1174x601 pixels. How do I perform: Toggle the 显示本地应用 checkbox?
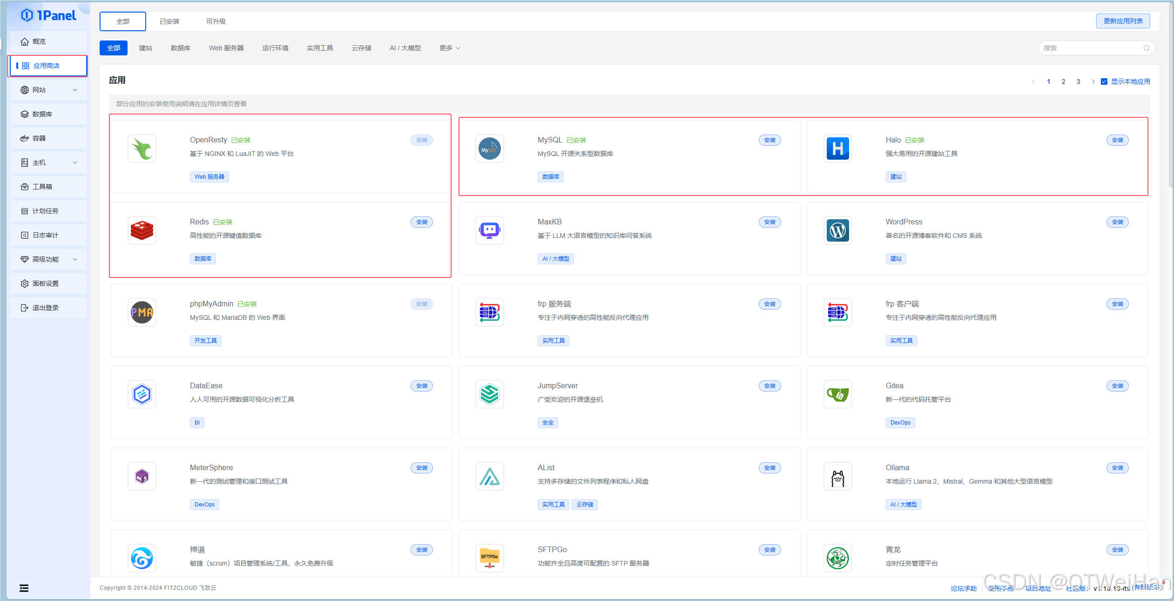tap(1104, 81)
